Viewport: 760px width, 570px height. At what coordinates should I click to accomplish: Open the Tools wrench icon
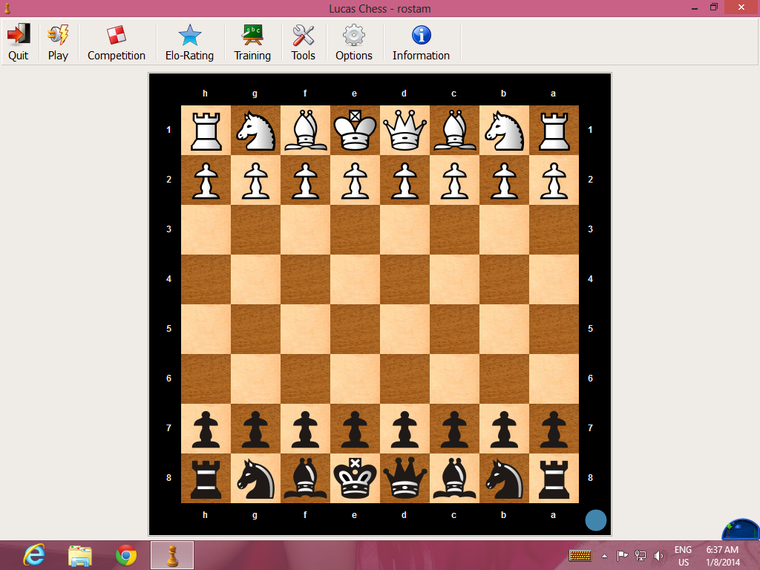tap(304, 35)
